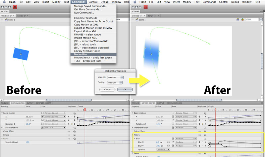Go to next Y keyframe in left window

[75, 120]
